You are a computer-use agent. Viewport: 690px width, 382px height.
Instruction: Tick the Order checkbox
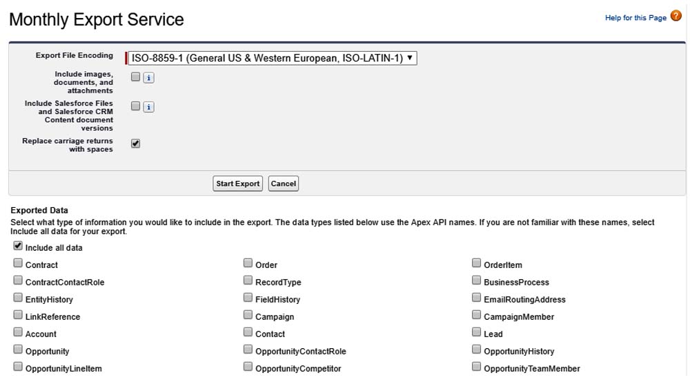[x=248, y=263]
